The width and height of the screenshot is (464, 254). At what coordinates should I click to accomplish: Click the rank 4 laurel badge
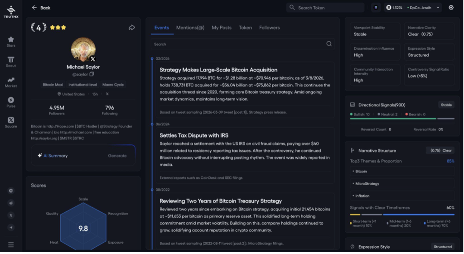(39, 28)
